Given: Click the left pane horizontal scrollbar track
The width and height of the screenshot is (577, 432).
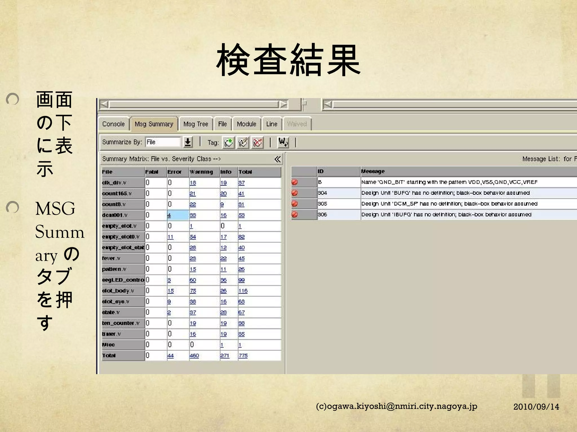Looking at the screenshot, I should click(x=194, y=105).
